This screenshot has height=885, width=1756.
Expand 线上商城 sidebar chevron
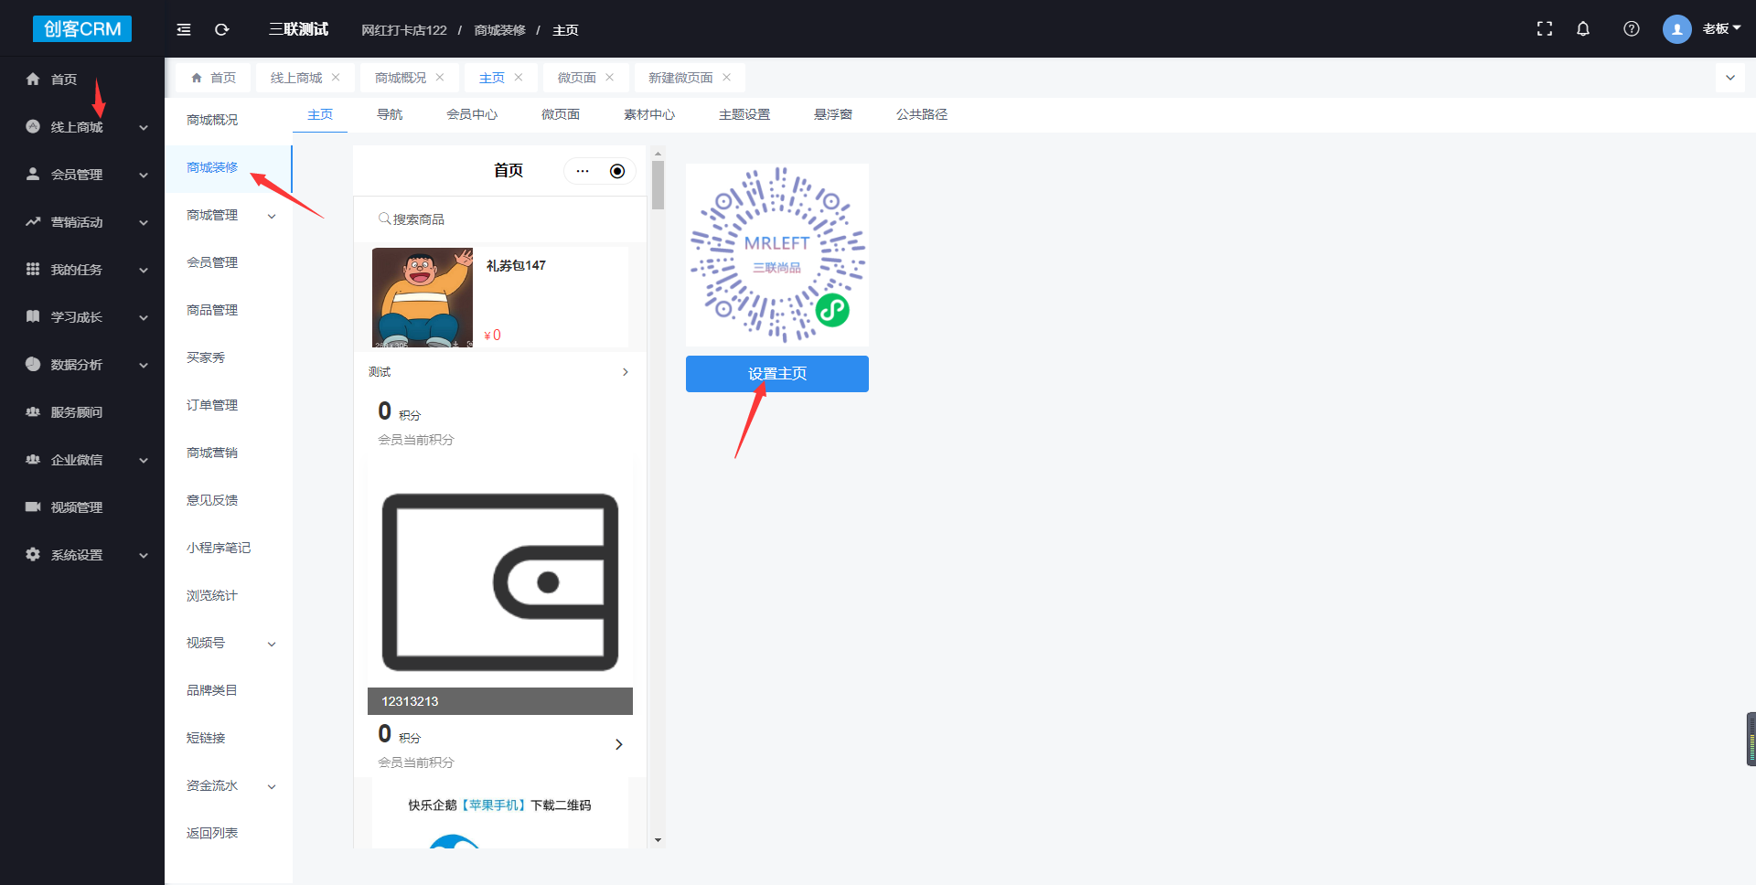144,128
